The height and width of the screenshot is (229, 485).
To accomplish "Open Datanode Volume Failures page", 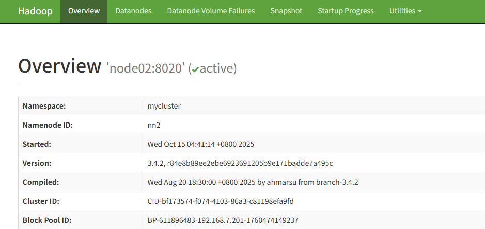I will pos(211,11).
